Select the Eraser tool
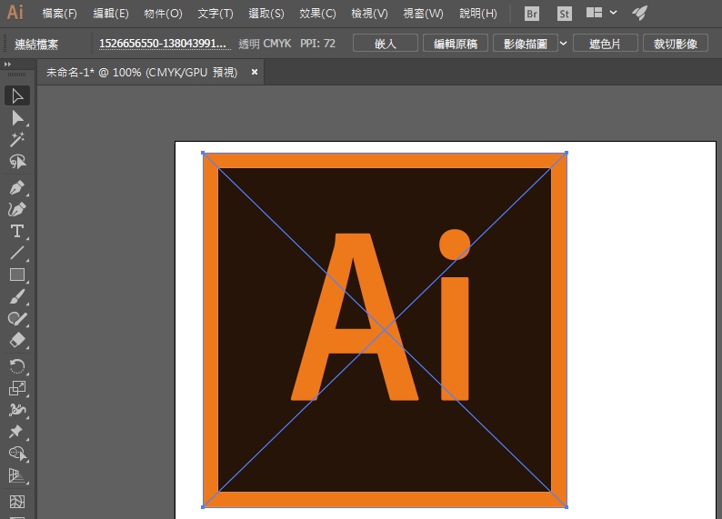The width and height of the screenshot is (722, 519). coord(17,341)
